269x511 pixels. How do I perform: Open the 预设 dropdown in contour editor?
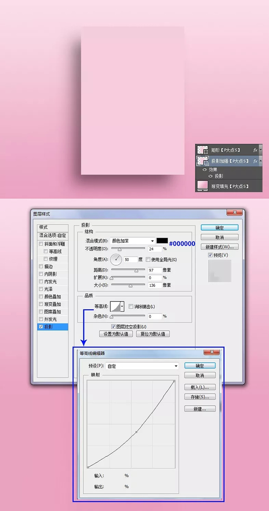pyautogui.click(x=143, y=366)
